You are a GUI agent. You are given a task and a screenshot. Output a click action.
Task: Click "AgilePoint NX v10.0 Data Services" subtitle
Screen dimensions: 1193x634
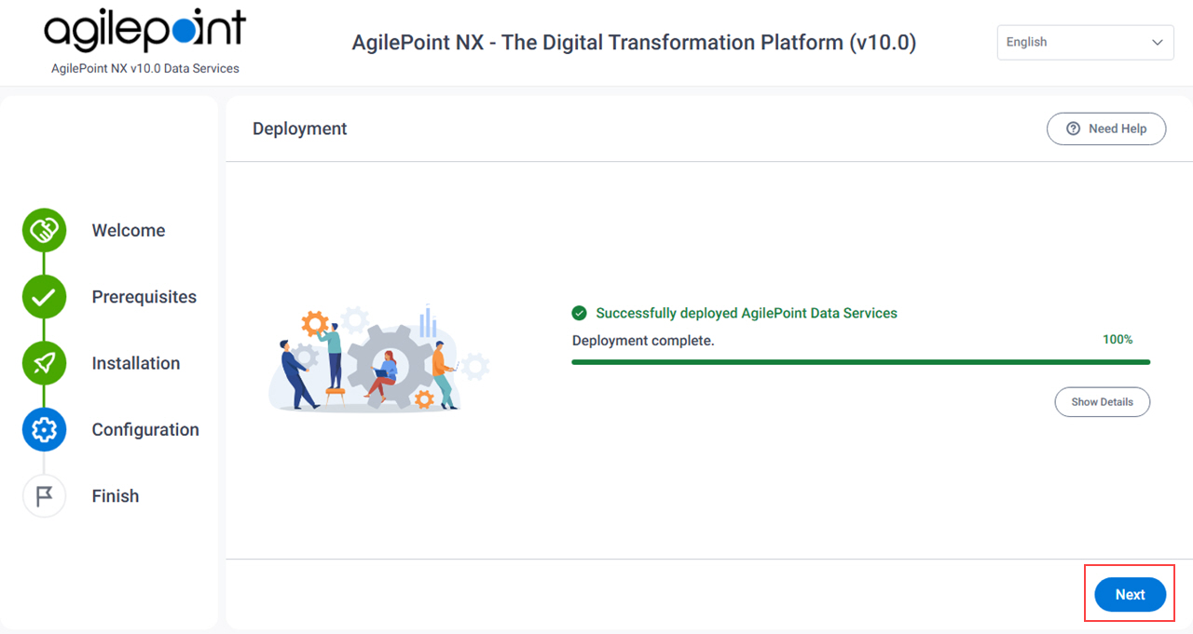[145, 68]
